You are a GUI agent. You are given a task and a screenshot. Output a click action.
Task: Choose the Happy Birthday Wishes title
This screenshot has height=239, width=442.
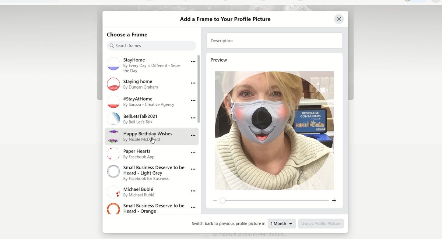click(x=148, y=134)
